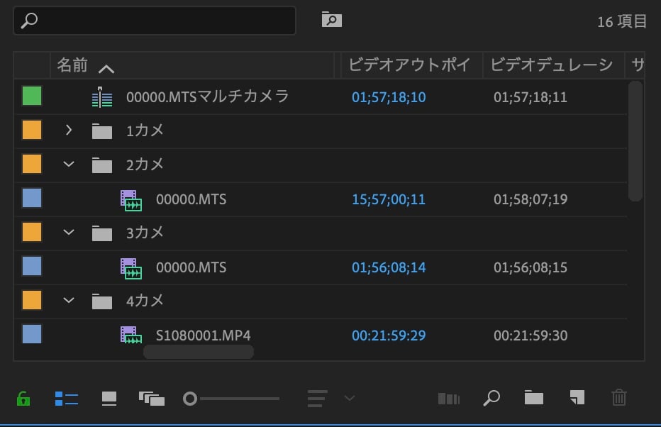The image size is (661, 427).
Task: Click Automate to Sequence icon
Action: point(449,399)
